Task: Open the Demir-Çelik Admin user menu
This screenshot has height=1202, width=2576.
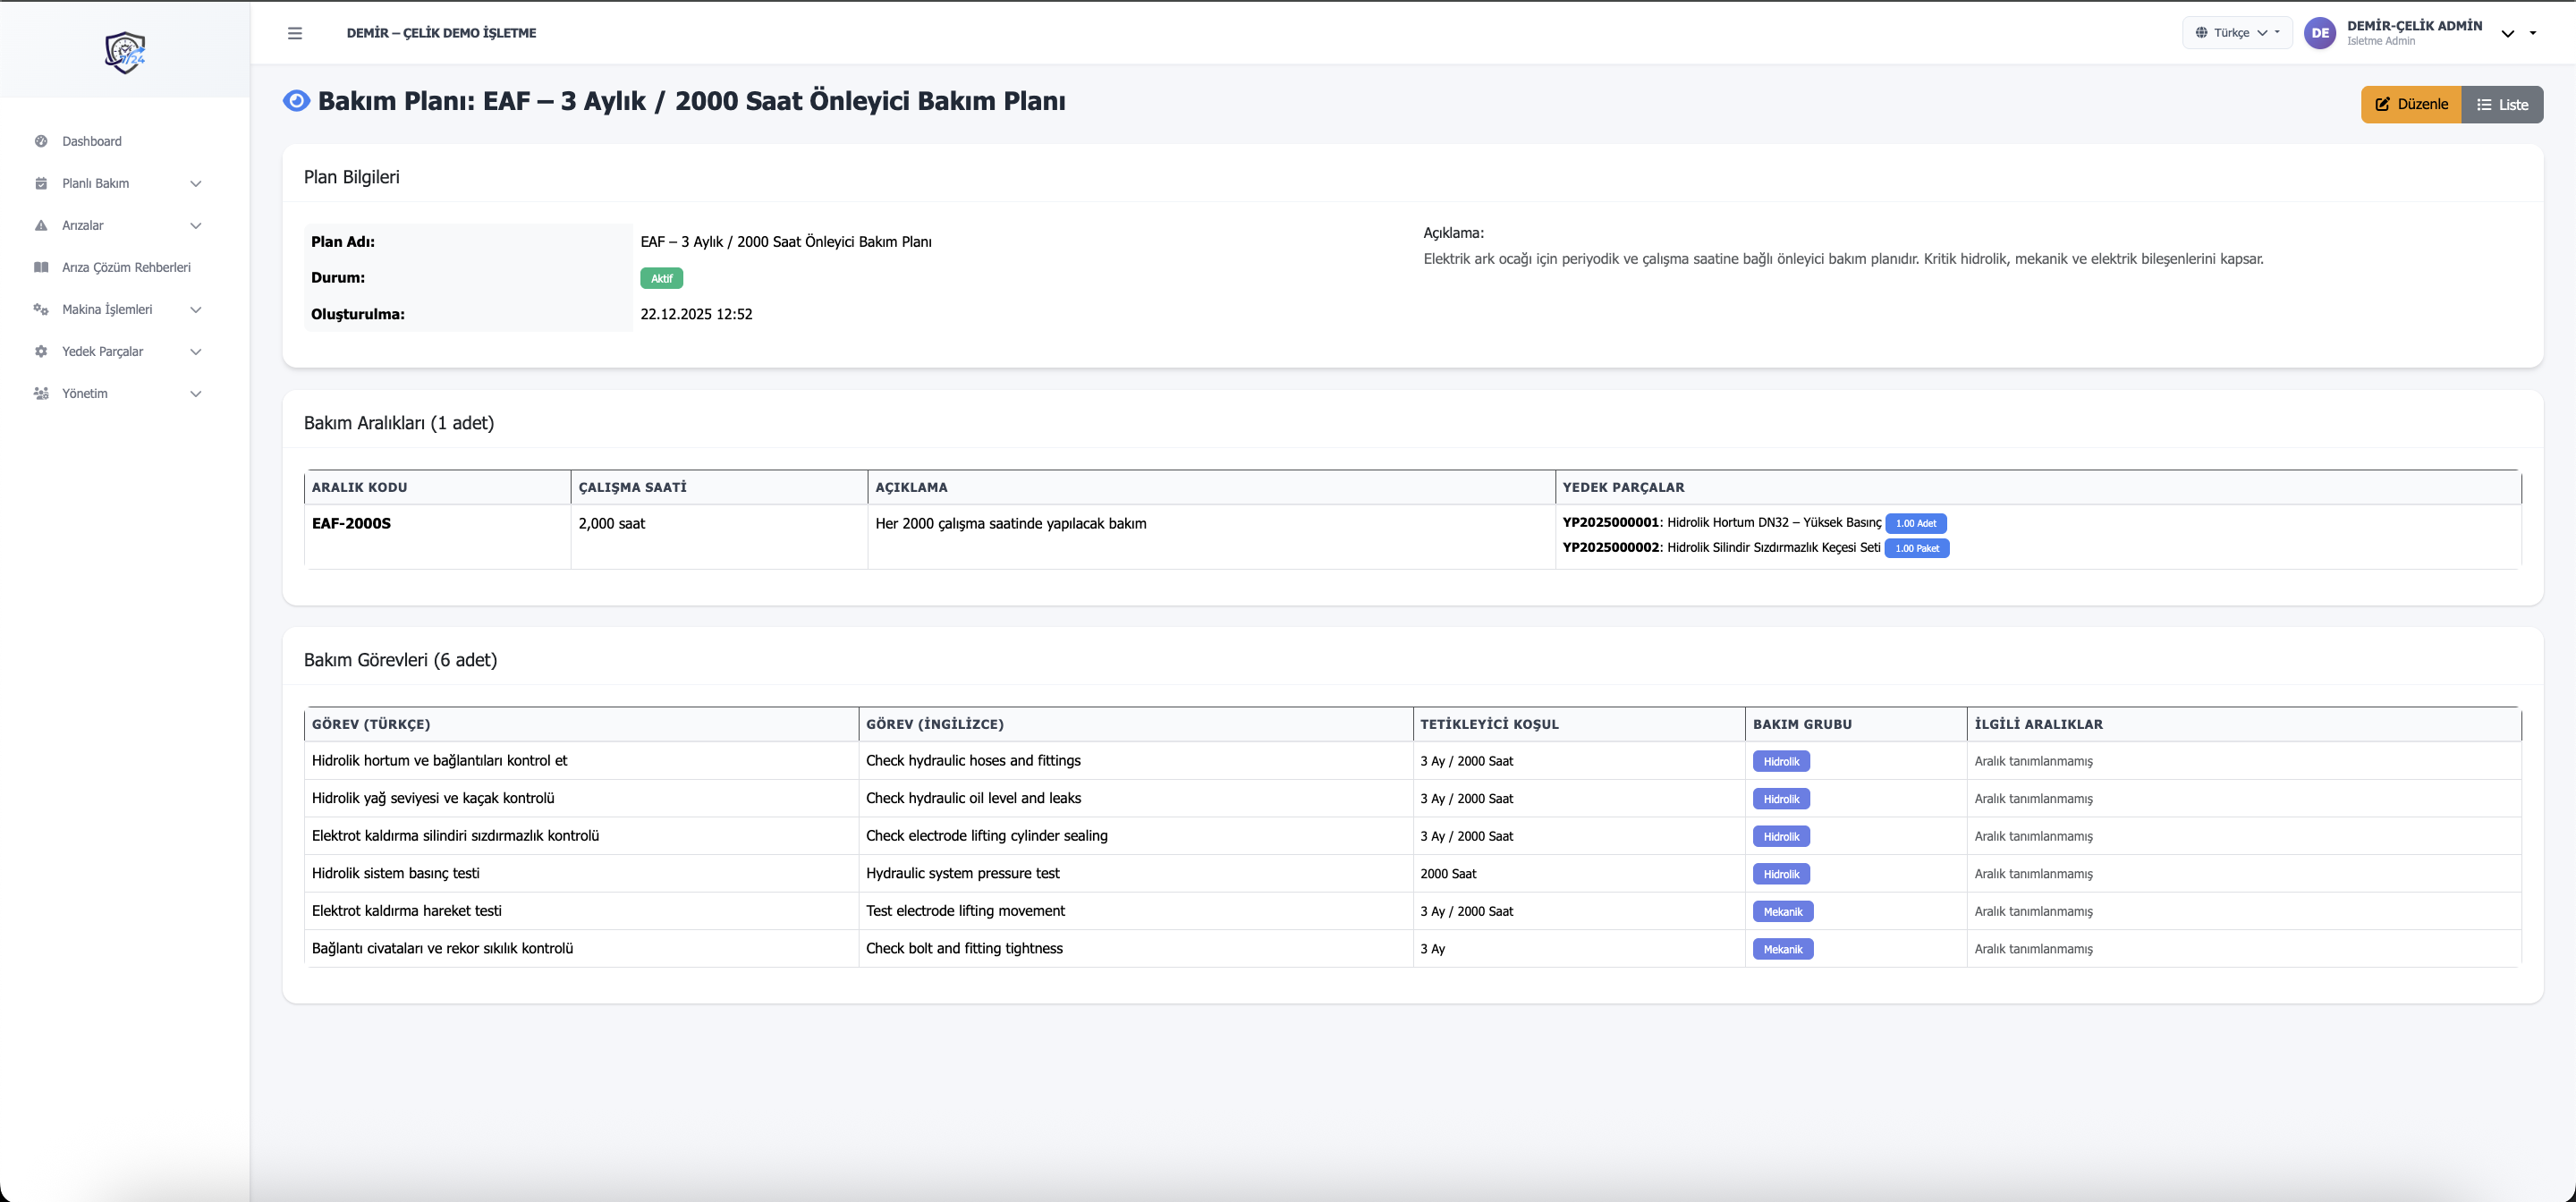Action: pyautogui.click(x=2414, y=32)
